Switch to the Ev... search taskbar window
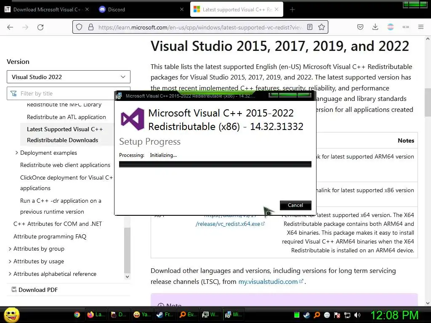The height and width of the screenshot is (323, 431). click(188, 315)
